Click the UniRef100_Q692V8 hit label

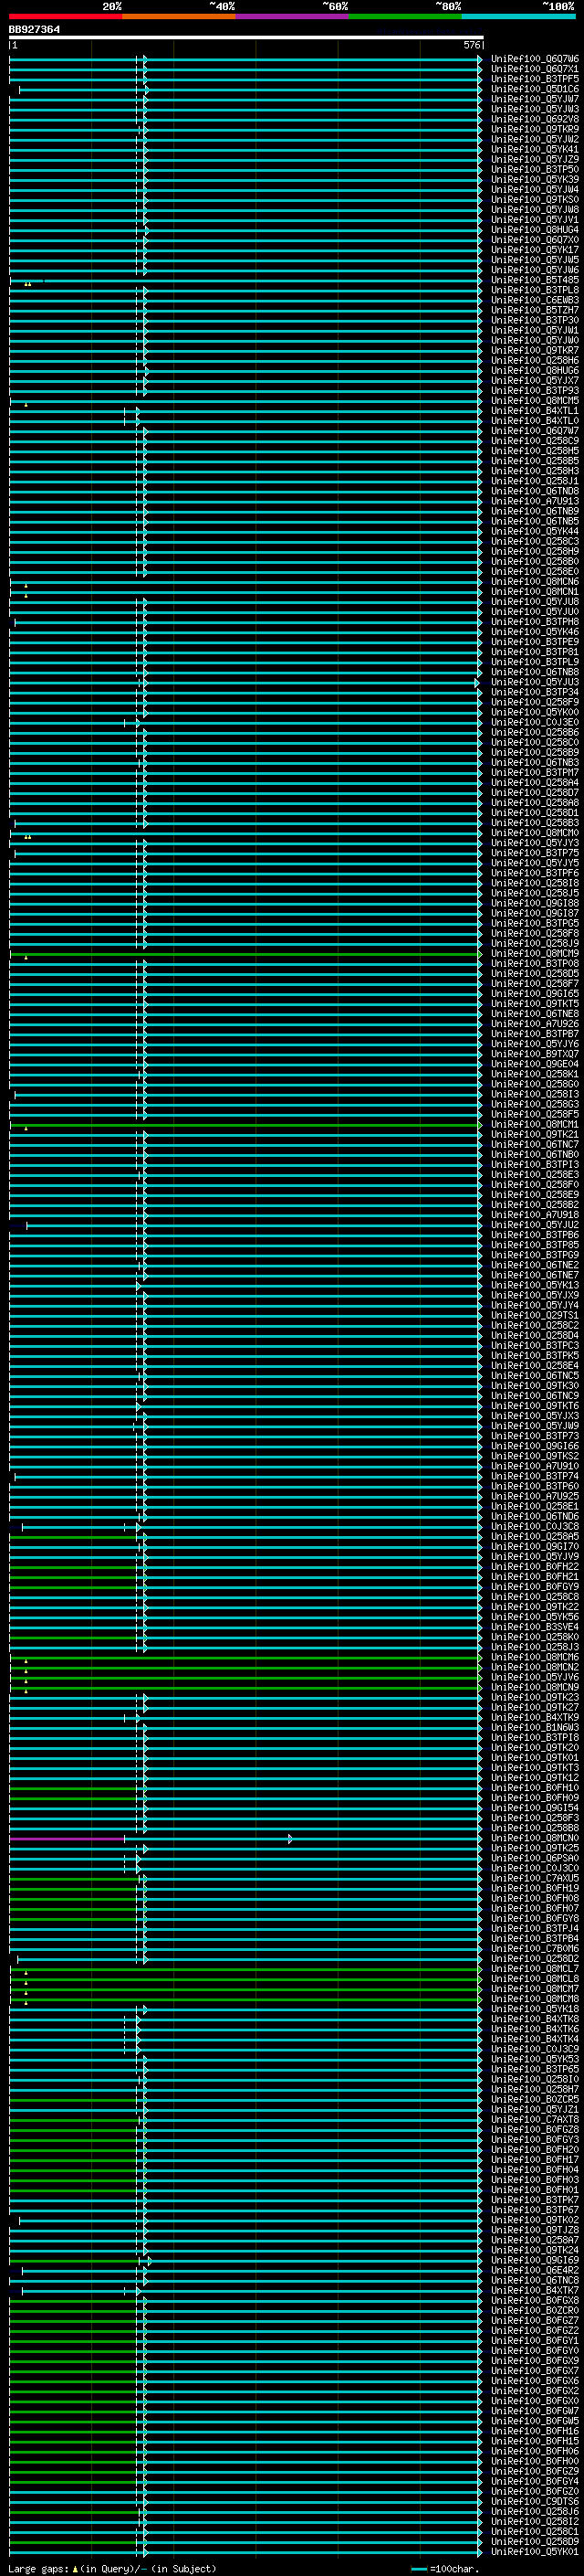535,119
